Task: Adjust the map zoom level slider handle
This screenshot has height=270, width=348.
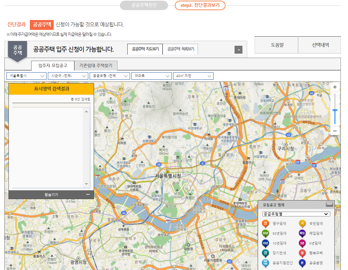Action: click(x=335, y=110)
